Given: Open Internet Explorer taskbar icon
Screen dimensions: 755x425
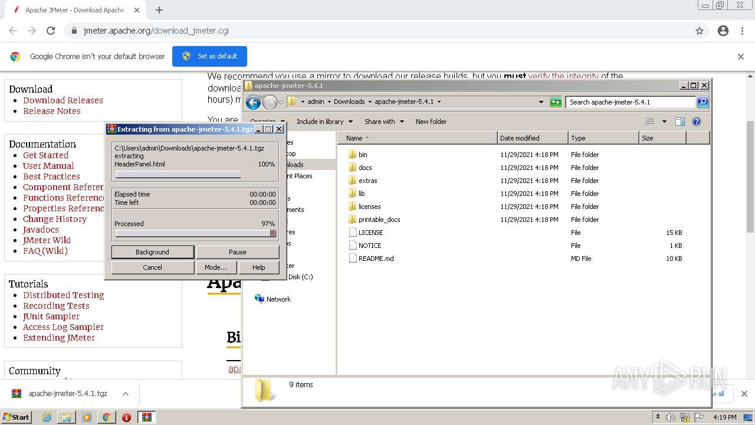Looking at the screenshot, I should pyautogui.click(x=47, y=417).
